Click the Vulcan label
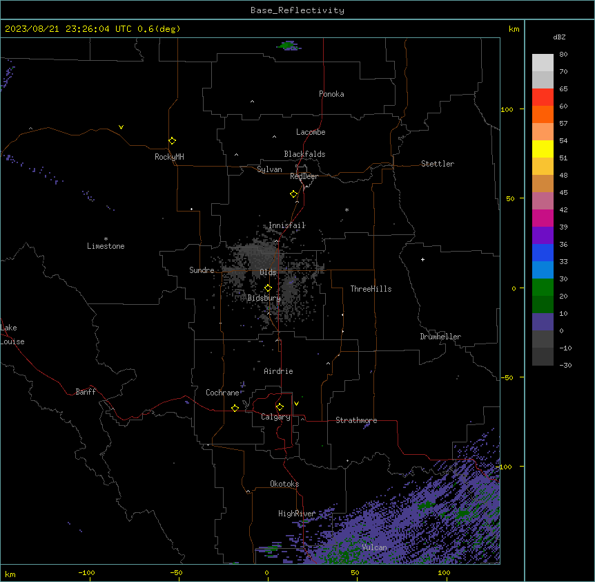This screenshot has width=595, height=582. pyautogui.click(x=374, y=547)
